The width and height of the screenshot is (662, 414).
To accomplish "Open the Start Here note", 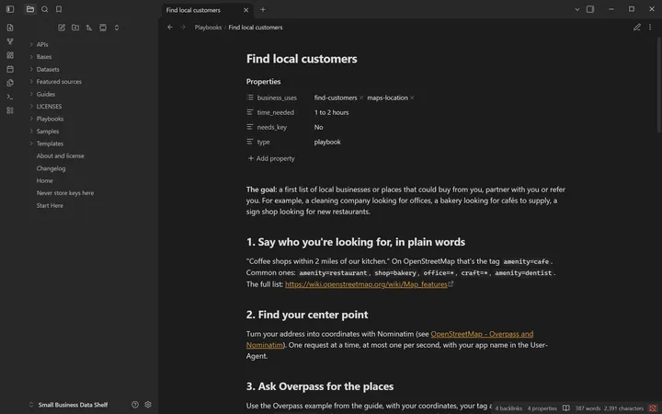I will [x=50, y=206].
